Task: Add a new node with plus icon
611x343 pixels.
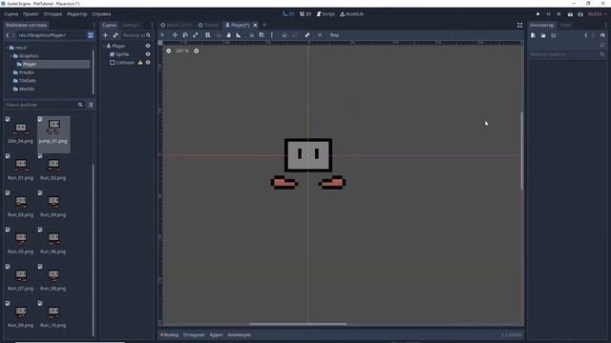Action: point(105,35)
